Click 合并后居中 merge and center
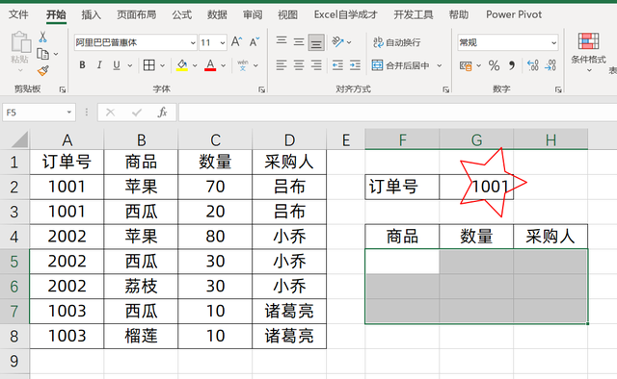This screenshot has height=379, width=617. pos(401,65)
